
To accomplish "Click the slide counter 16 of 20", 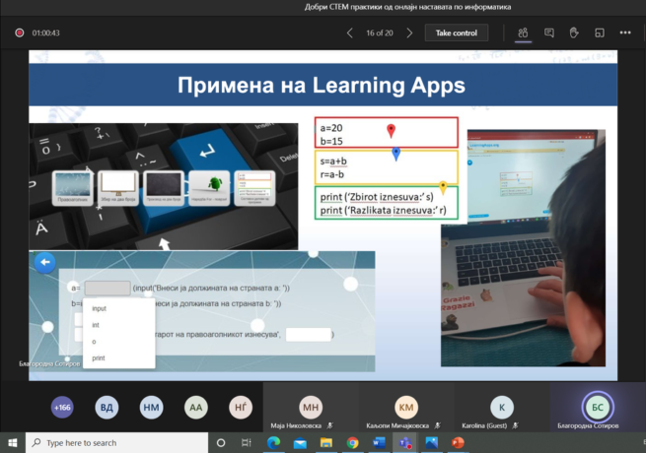I will (380, 32).
